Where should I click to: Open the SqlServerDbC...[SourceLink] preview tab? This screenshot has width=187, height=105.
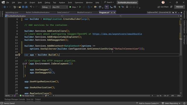point(158,12)
